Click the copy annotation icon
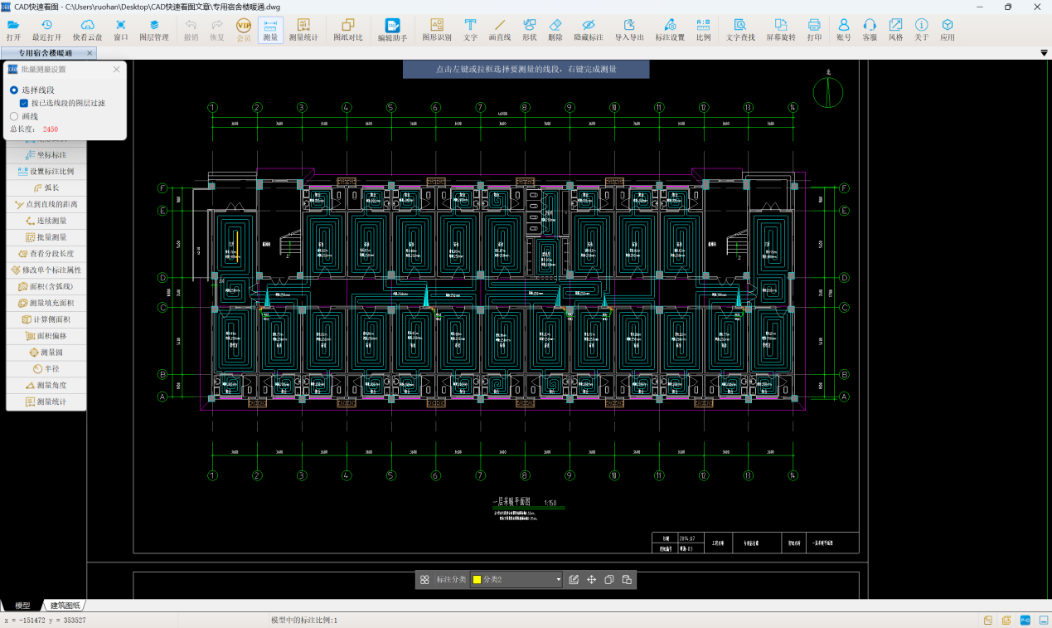 609,580
